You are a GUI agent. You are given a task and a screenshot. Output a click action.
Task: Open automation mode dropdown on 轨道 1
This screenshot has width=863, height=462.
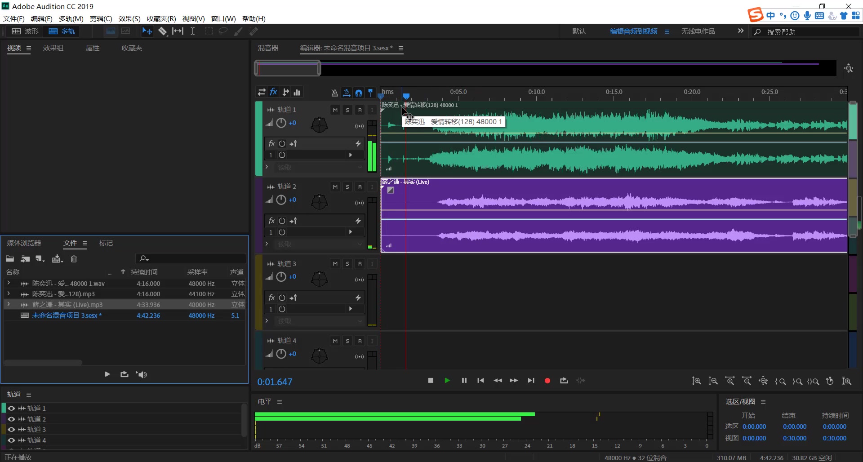point(319,167)
